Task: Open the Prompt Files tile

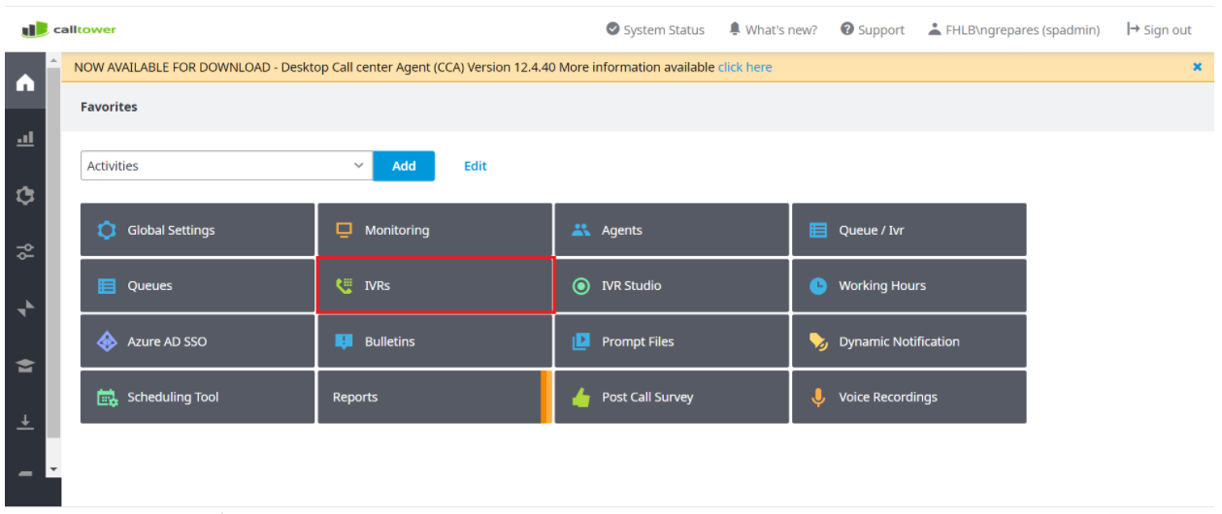Action: pos(672,341)
